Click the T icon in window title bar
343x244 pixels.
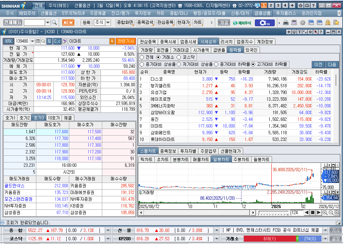pos(300,32)
